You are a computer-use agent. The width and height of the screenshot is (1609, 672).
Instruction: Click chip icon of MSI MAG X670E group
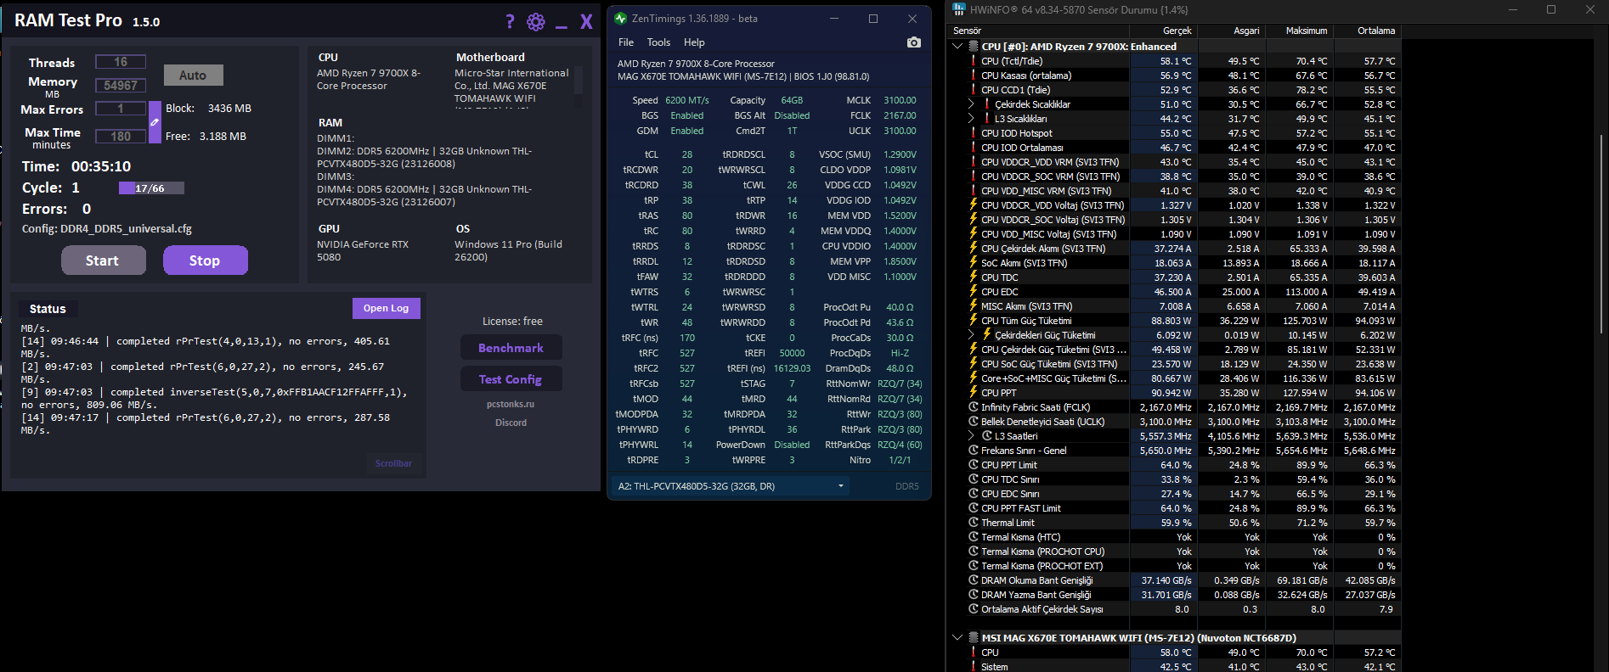pyautogui.click(x=974, y=638)
